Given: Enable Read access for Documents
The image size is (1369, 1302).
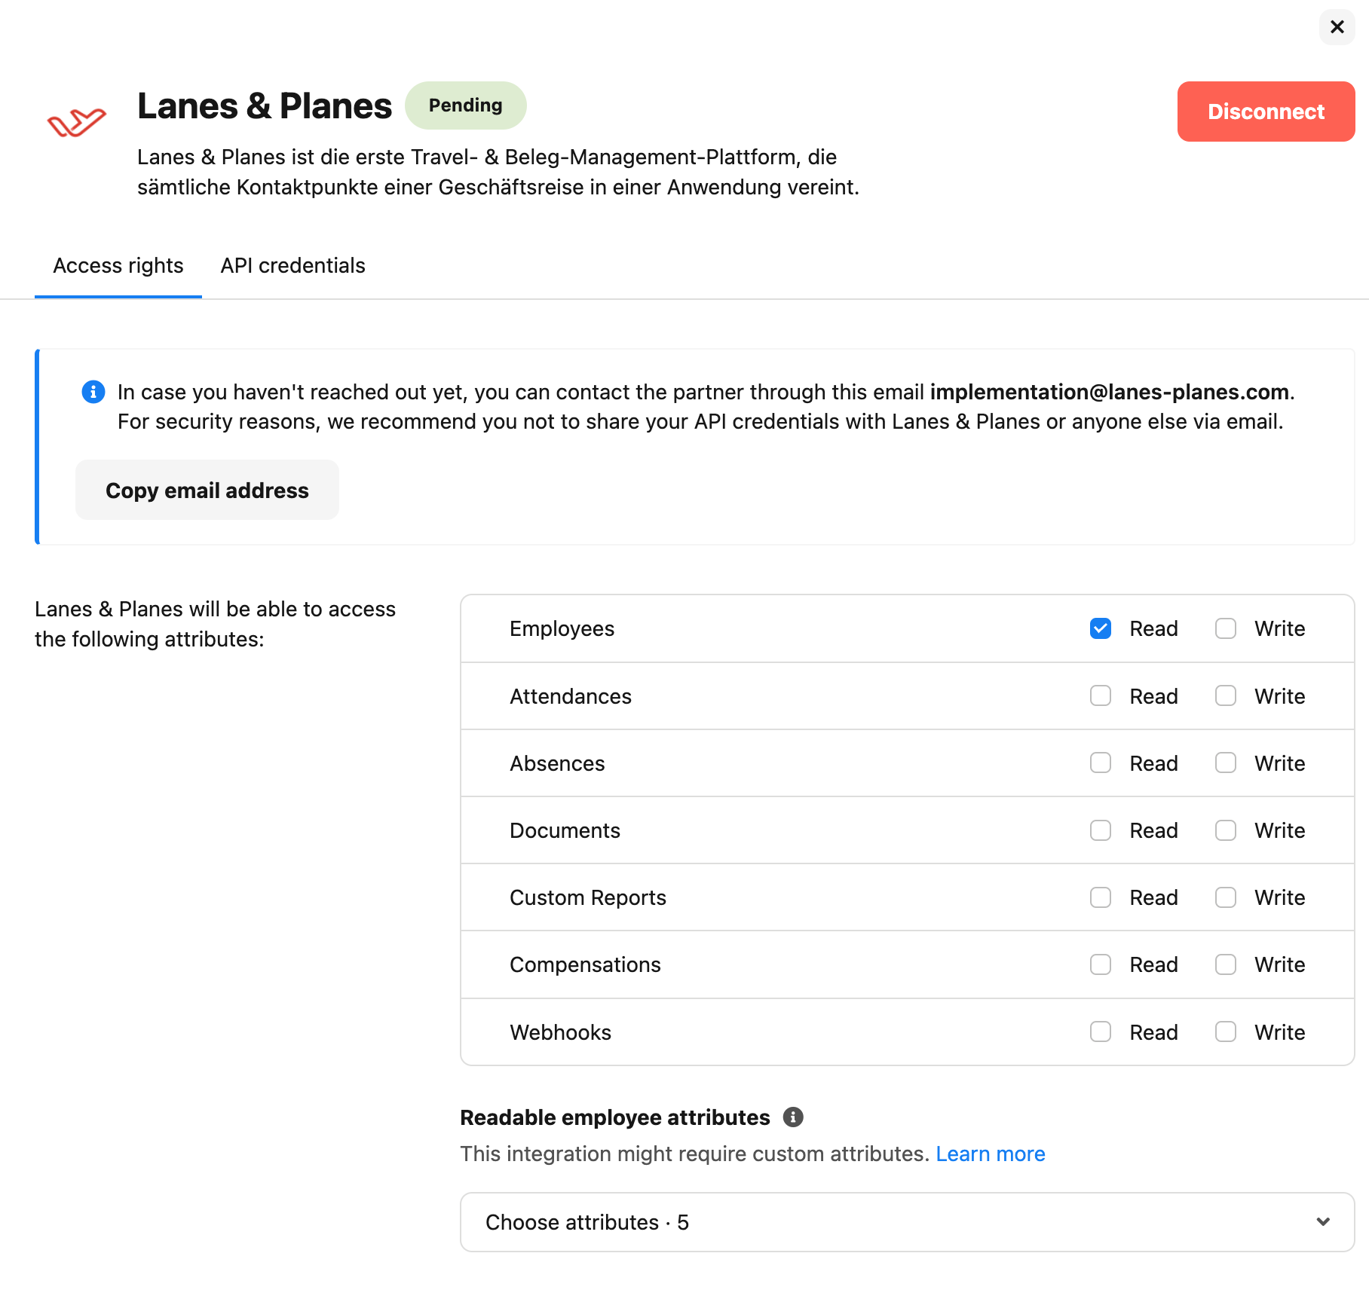Looking at the screenshot, I should pyautogui.click(x=1101, y=830).
